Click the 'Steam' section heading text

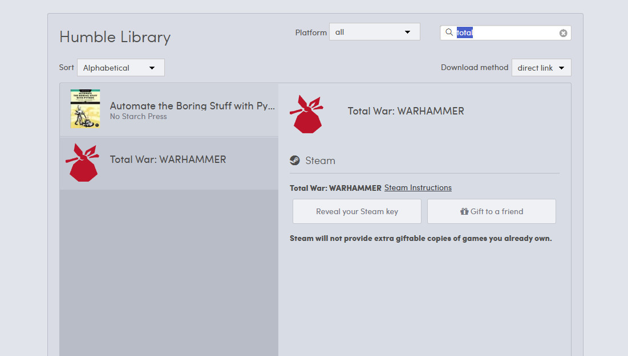pyautogui.click(x=320, y=161)
